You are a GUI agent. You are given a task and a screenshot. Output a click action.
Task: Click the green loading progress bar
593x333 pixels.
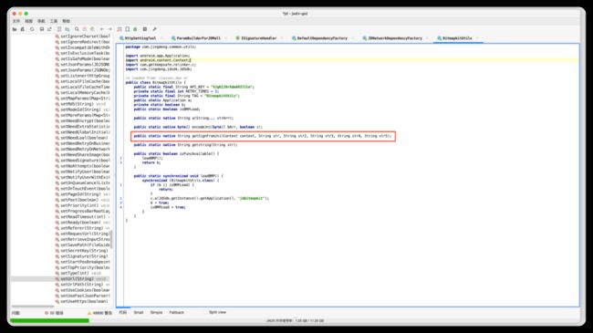click(50, 321)
